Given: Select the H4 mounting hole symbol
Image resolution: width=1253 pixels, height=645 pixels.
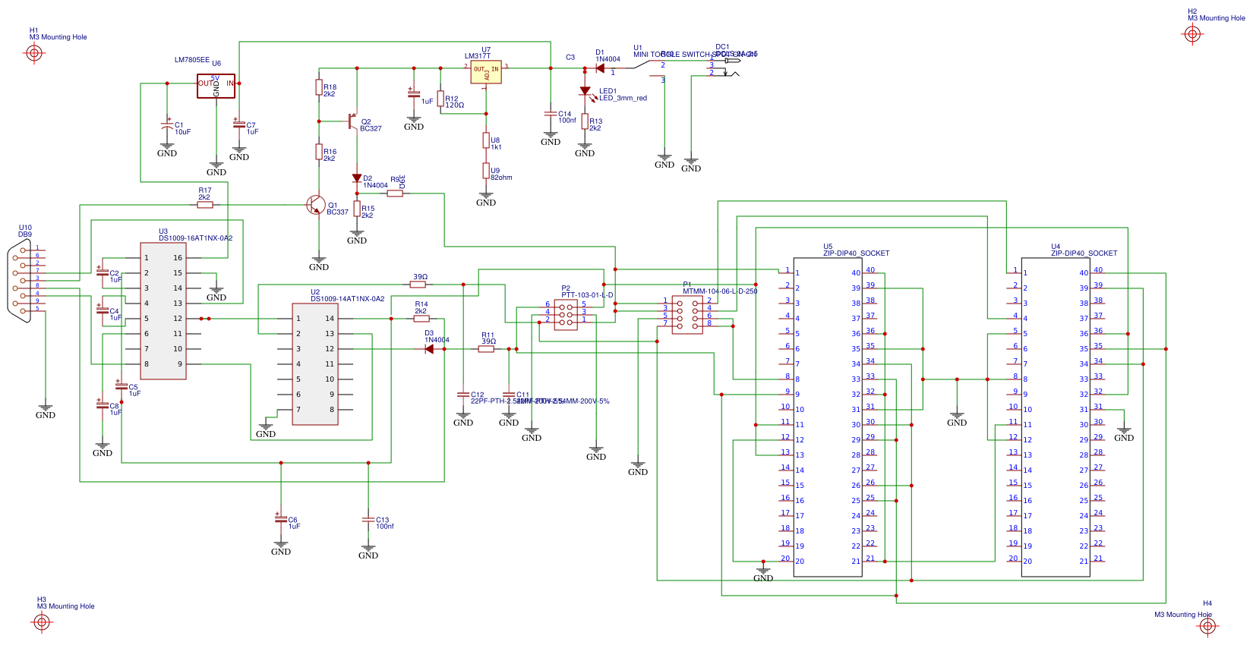Looking at the screenshot, I should (1207, 626).
